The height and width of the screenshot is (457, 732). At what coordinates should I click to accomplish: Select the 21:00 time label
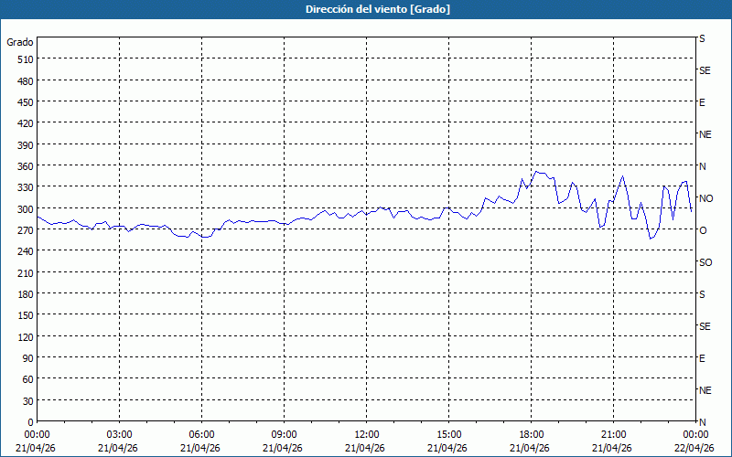click(614, 434)
